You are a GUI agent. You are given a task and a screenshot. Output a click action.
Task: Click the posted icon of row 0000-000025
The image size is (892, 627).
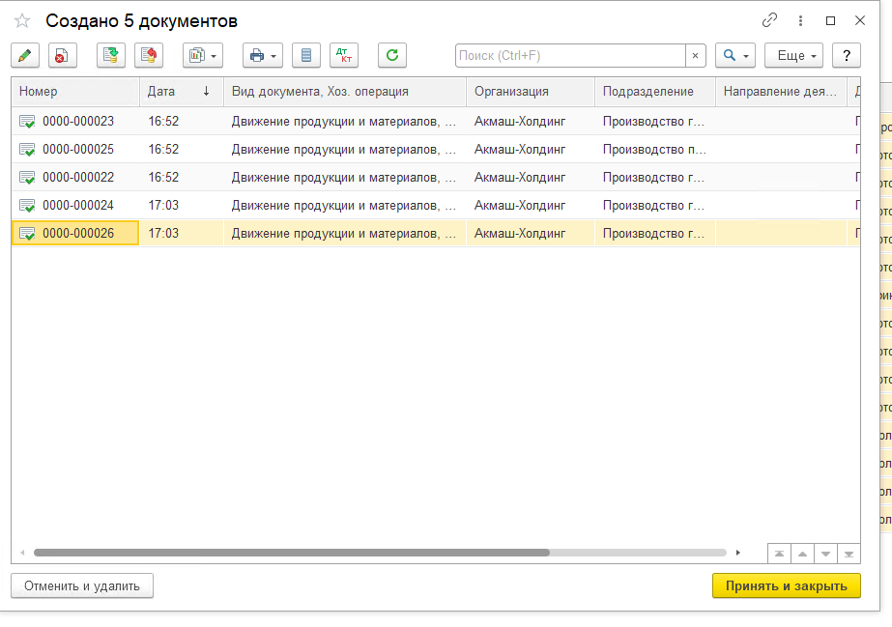point(27,150)
